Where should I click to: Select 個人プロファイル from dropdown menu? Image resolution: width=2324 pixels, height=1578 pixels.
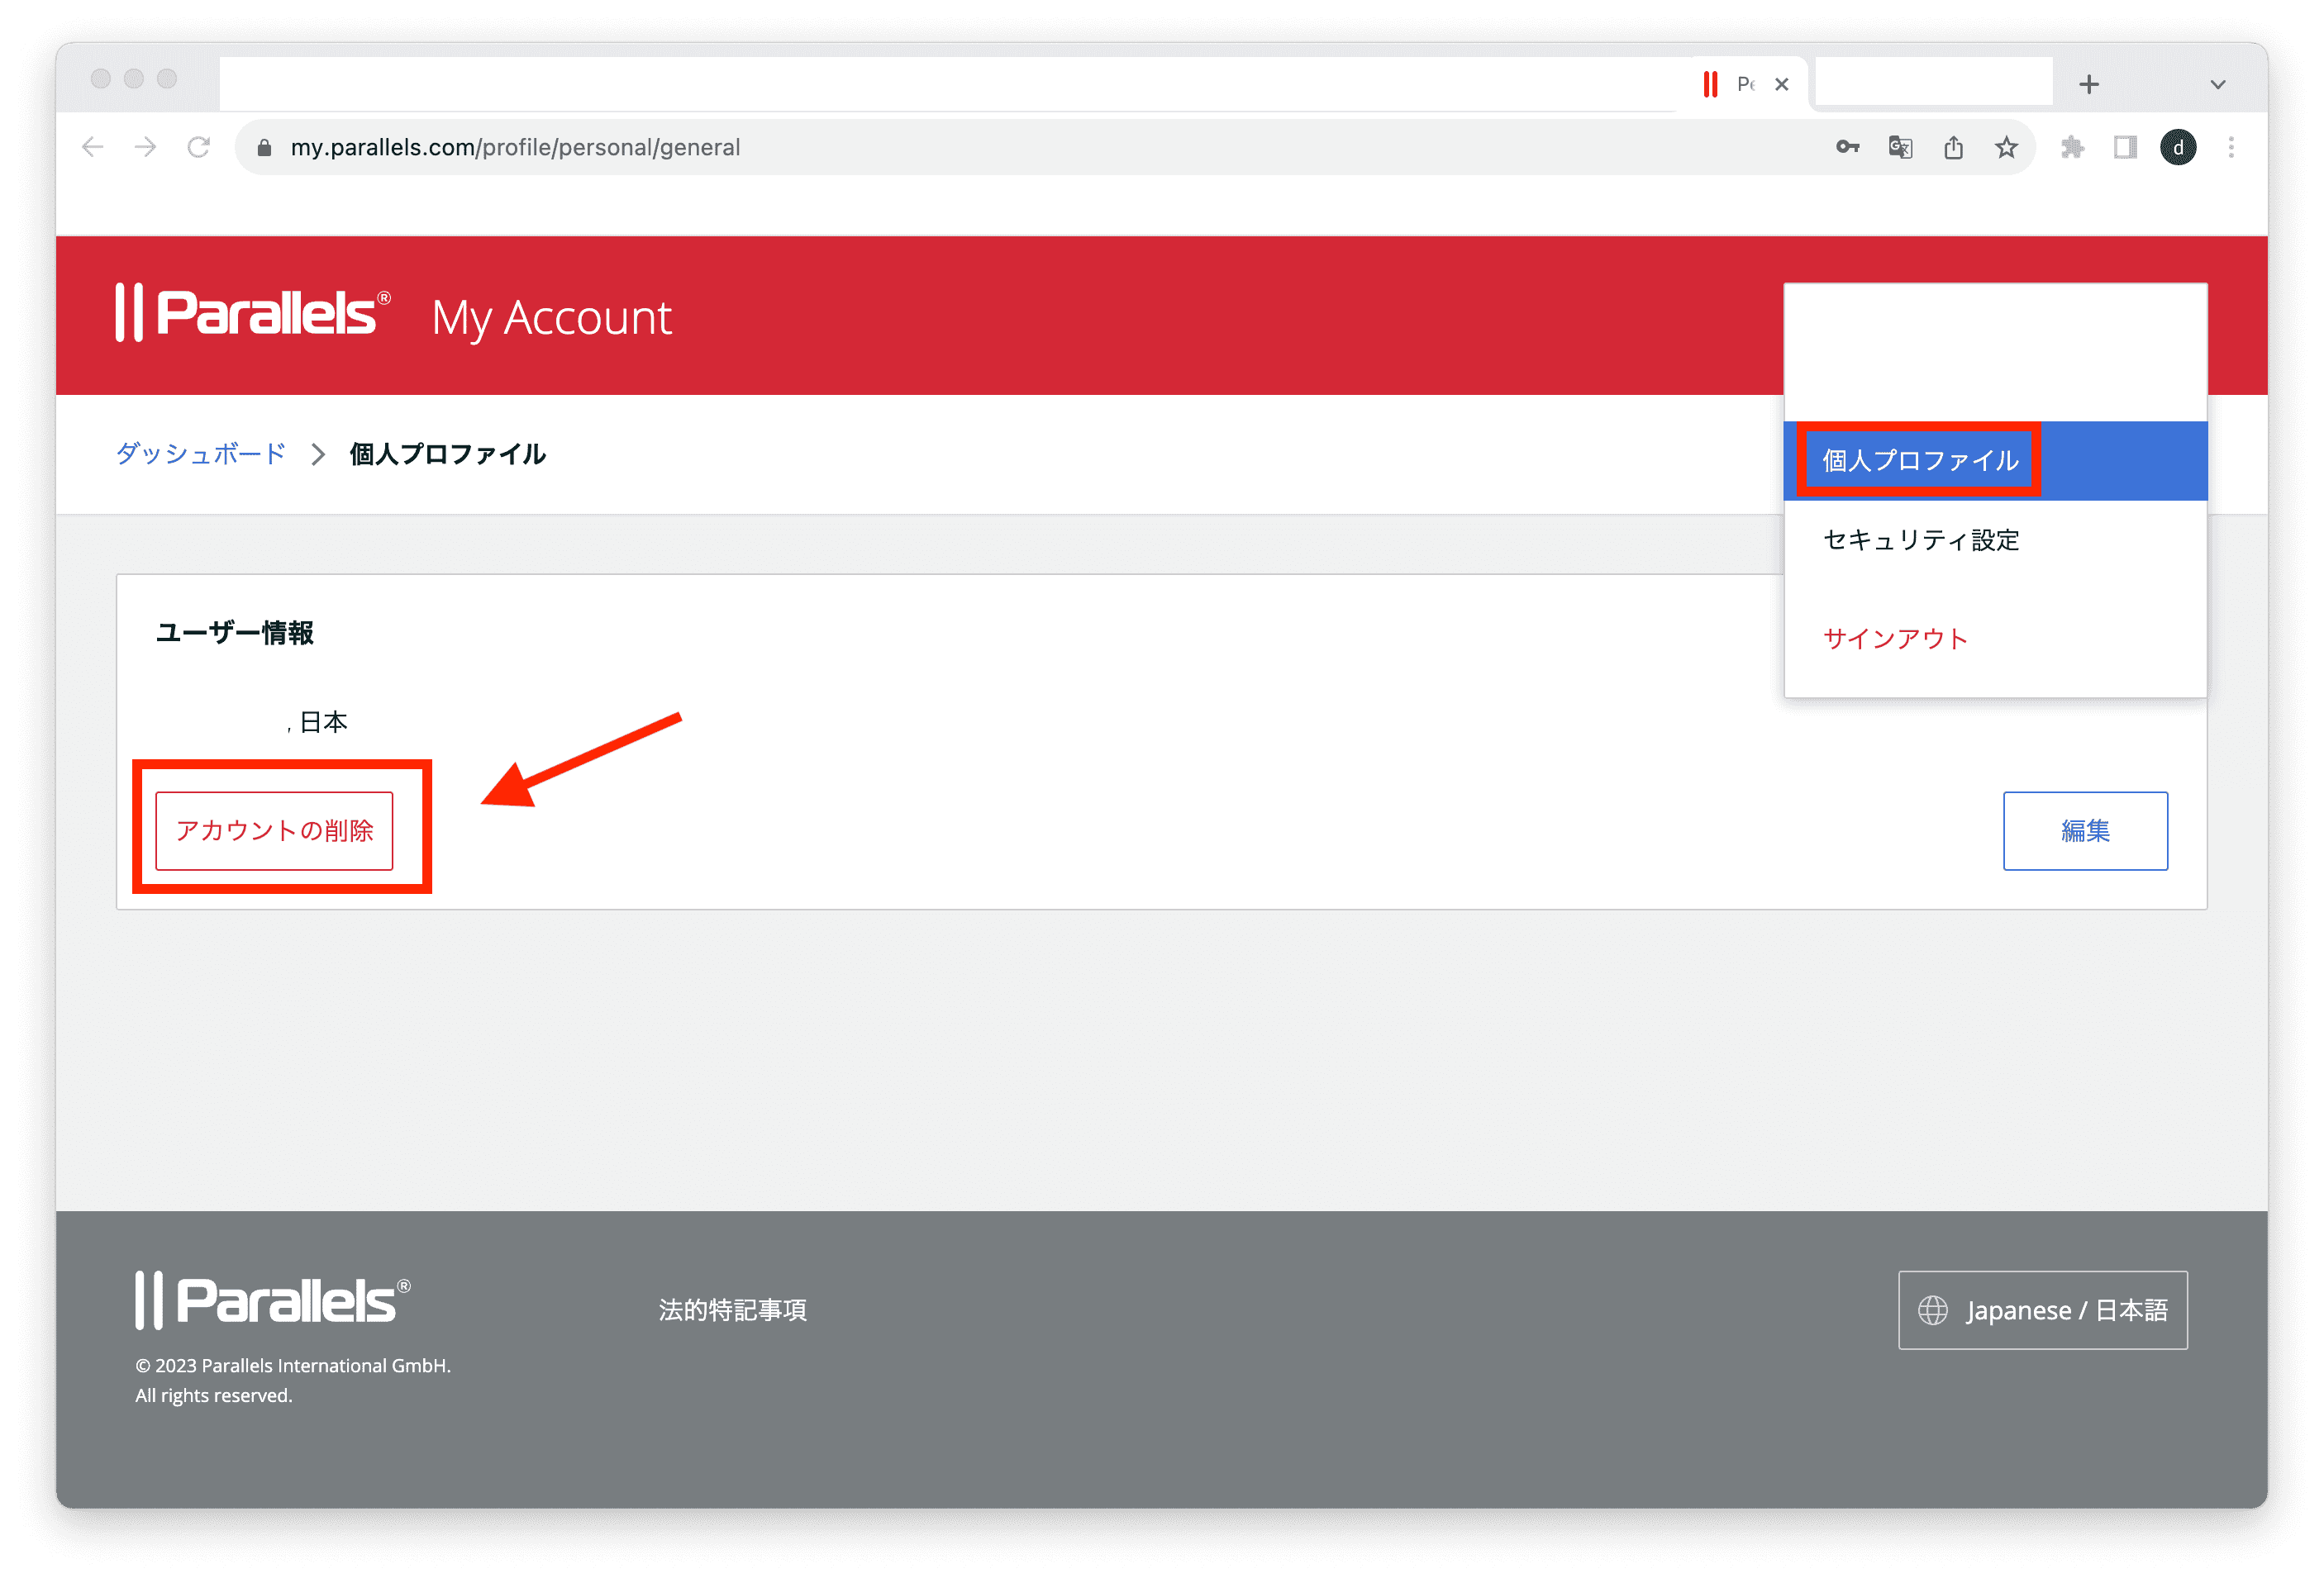pyautogui.click(x=1919, y=459)
